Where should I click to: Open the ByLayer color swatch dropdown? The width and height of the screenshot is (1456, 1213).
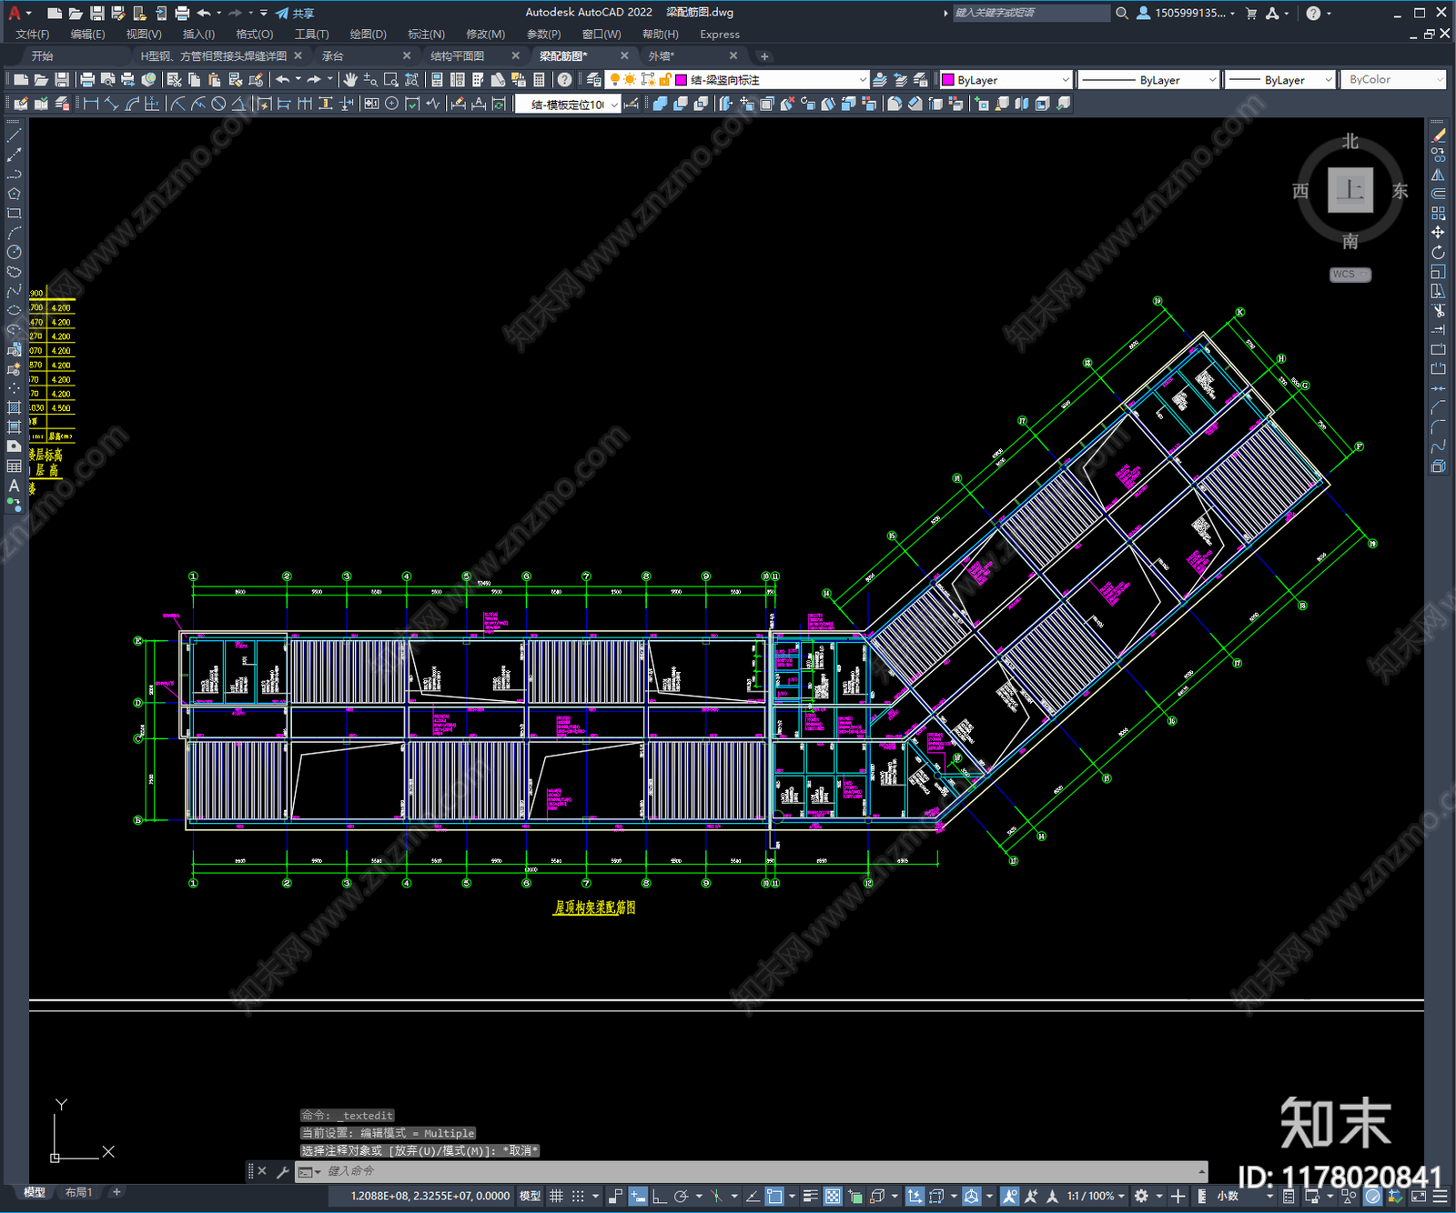1006,80
